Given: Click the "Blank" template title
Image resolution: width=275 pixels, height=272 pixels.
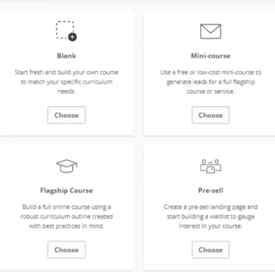Looking at the screenshot, I should [x=66, y=56].
